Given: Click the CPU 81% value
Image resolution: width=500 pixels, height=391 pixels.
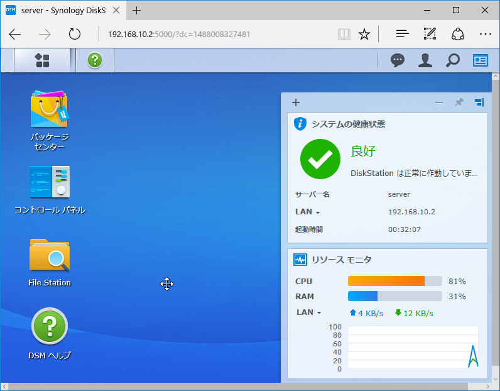Looking at the screenshot, I should click(x=457, y=281).
